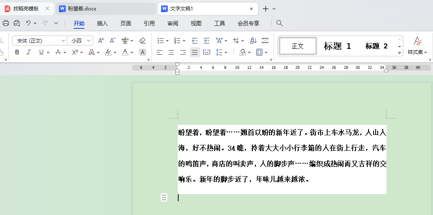The width and height of the screenshot is (433, 215).
Task: Toggle show/hide formatting marks icon
Action: coord(265,41)
